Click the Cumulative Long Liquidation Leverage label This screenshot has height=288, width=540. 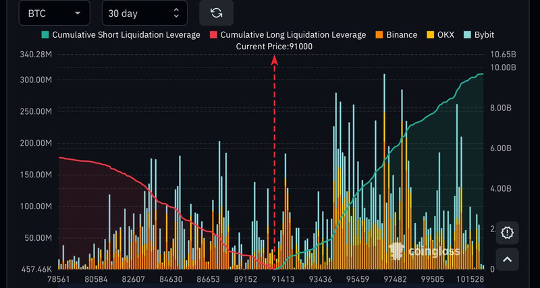[293, 34]
